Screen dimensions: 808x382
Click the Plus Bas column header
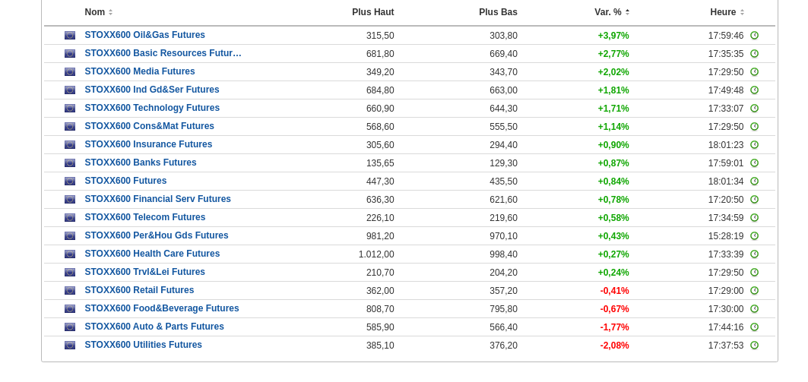498,12
